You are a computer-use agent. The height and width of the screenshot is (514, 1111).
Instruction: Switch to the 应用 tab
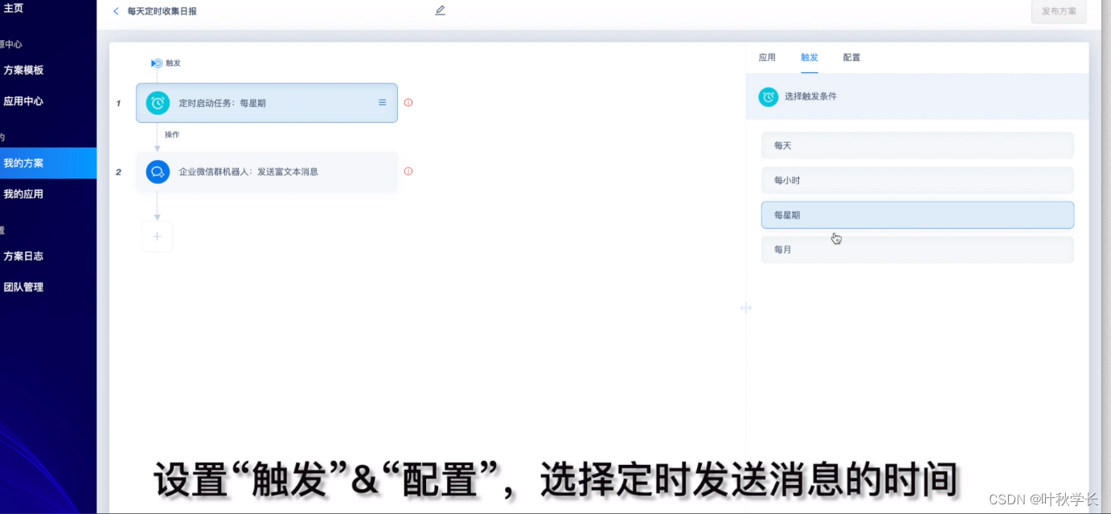click(768, 57)
